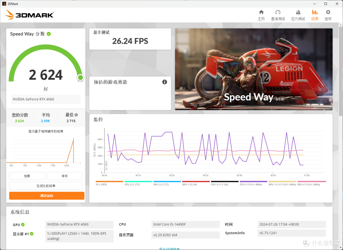The width and height of the screenshot is (343, 250).
Task: Click the 2024-07-26 17:04 time field
Action: 292,224
